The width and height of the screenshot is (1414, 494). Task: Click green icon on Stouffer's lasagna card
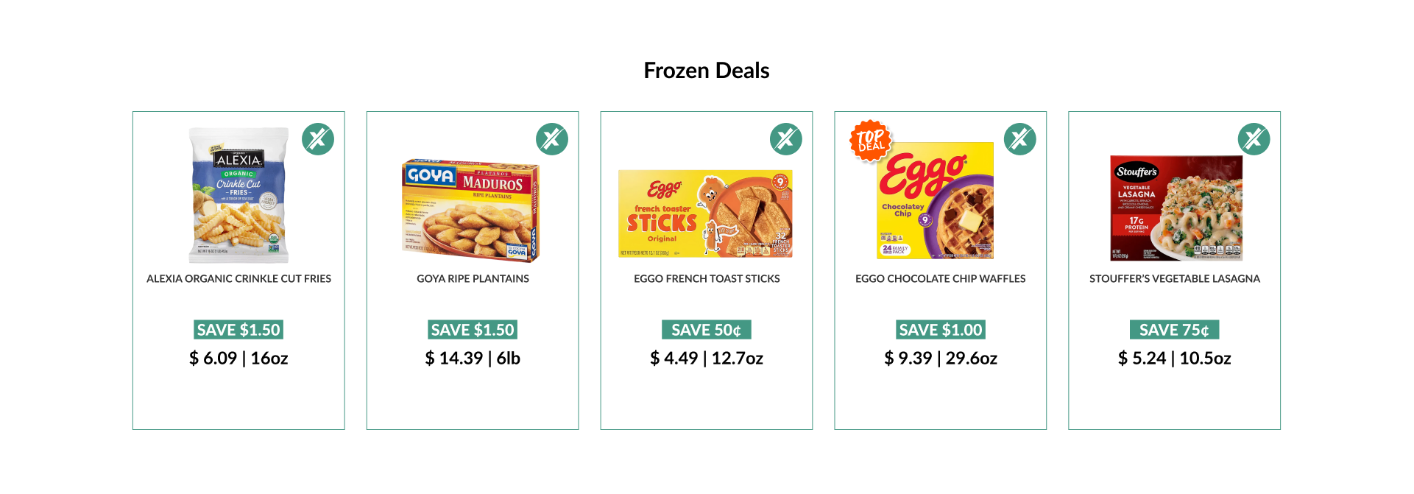point(1254,139)
